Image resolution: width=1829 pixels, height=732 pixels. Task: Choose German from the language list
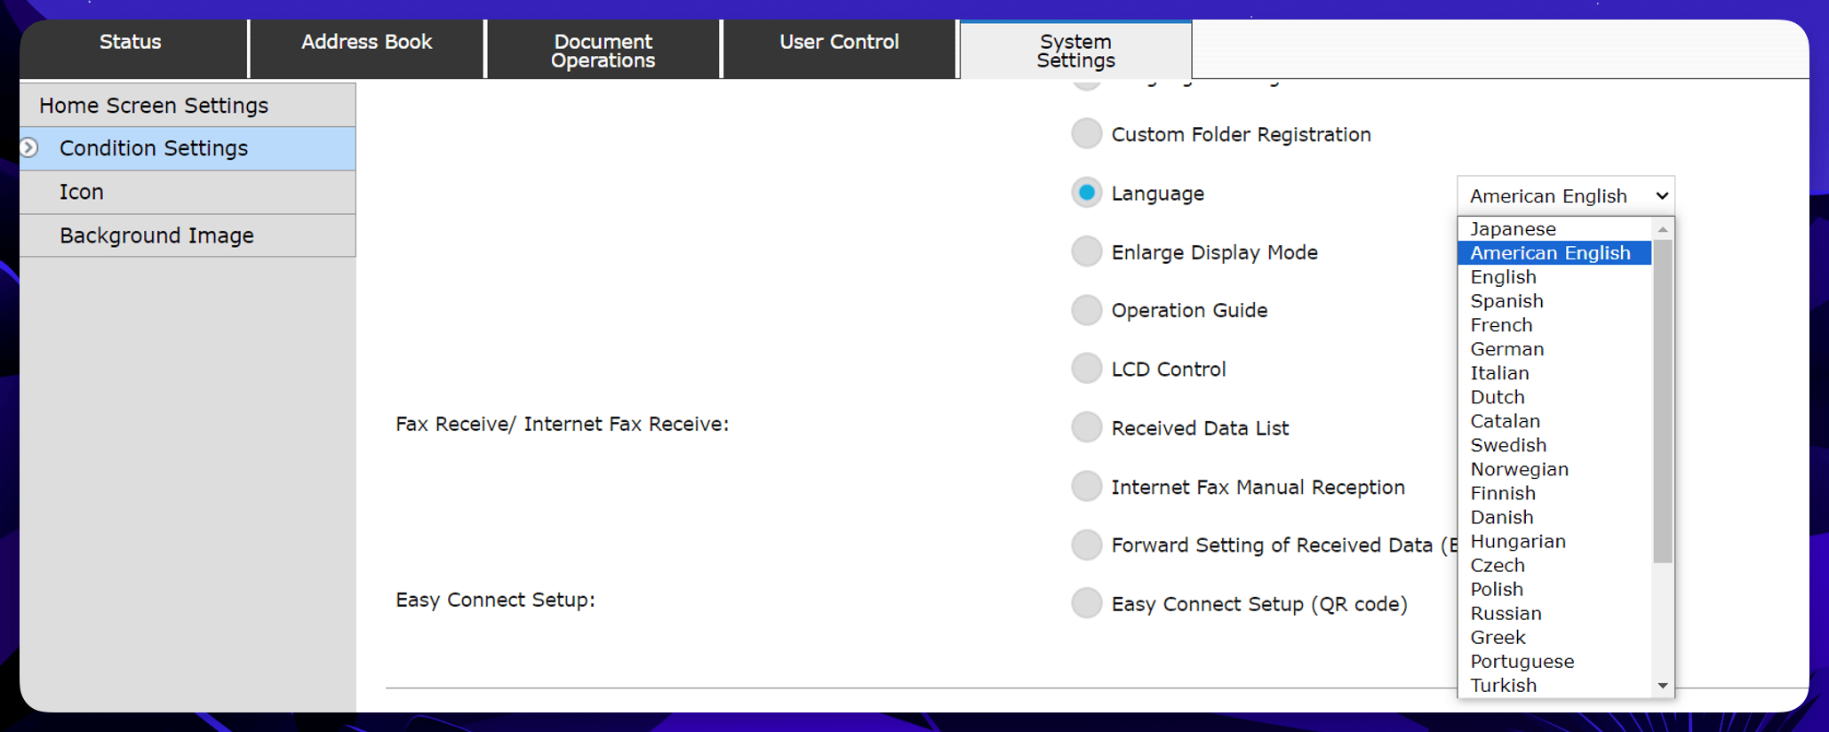click(1554, 349)
